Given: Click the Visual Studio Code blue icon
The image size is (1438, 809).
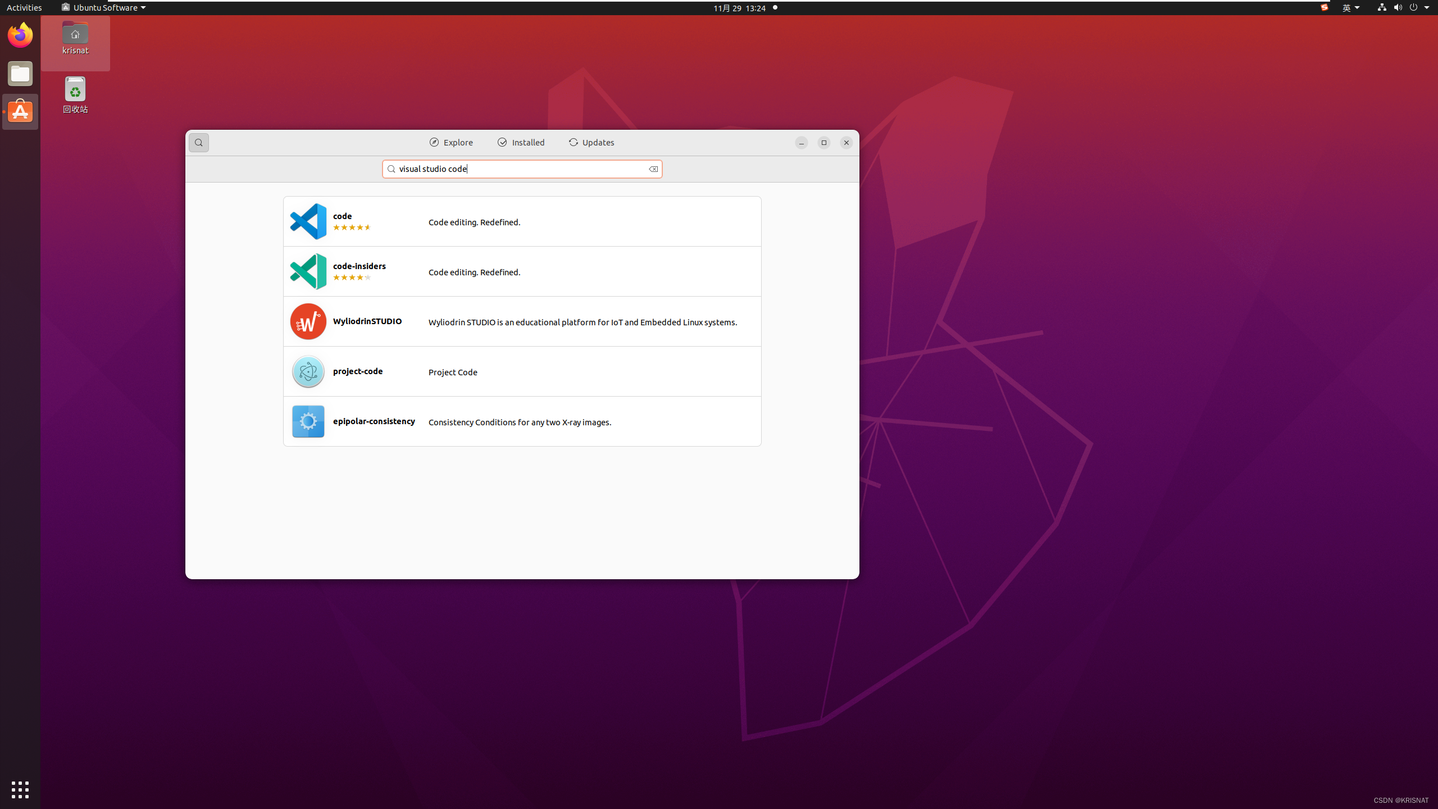Looking at the screenshot, I should coord(308,221).
